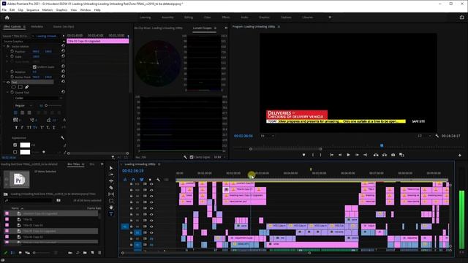Click the Extract button

pos(385,155)
